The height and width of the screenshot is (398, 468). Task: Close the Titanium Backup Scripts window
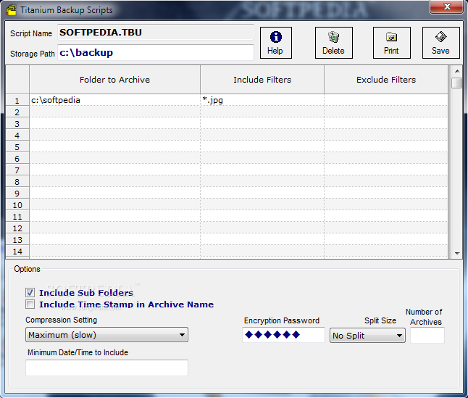tap(446, 7)
